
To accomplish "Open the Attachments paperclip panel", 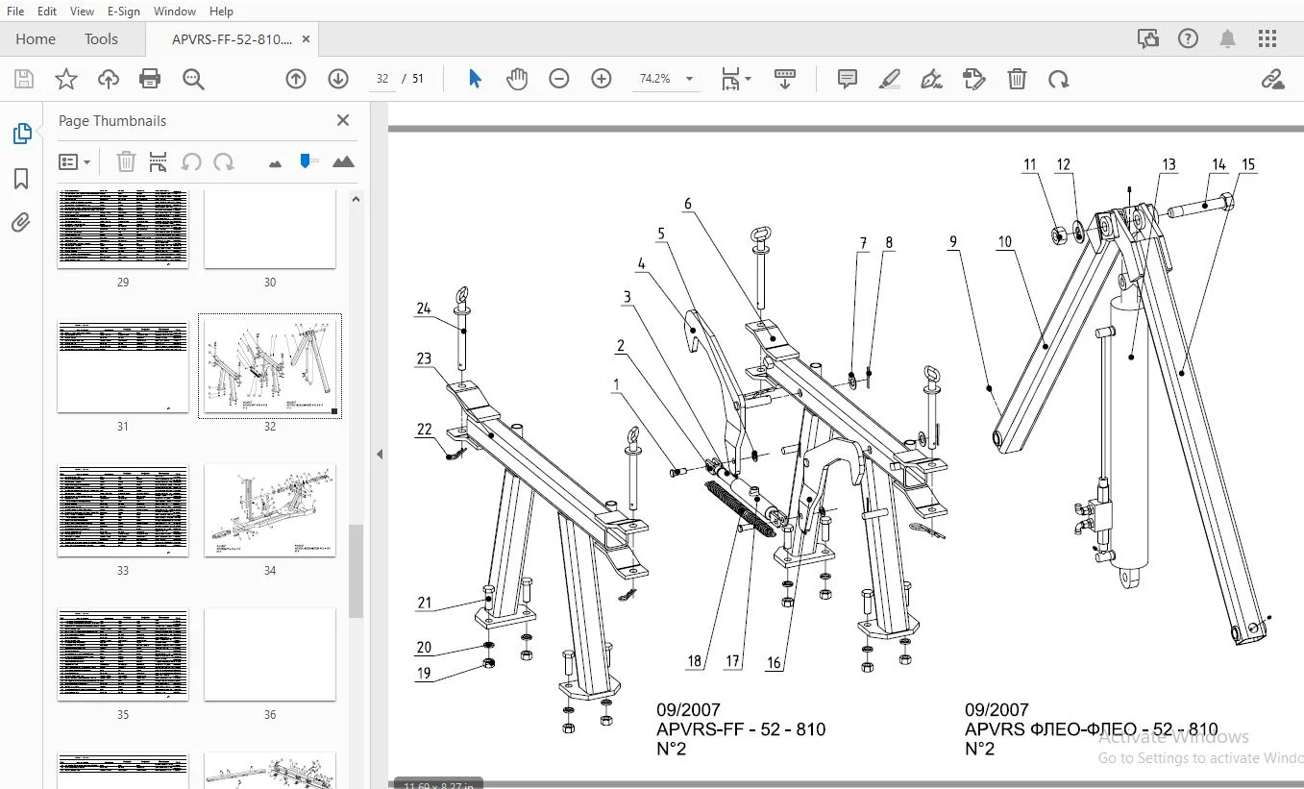I will coord(21,223).
